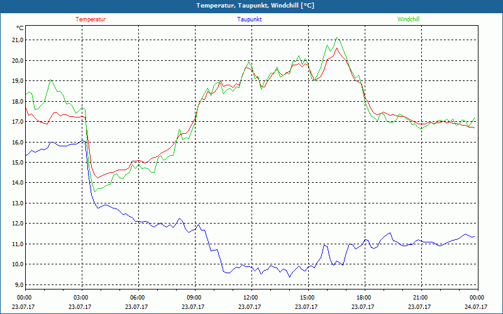Click the chart title bar text

pyautogui.click(x=255, y=6)
